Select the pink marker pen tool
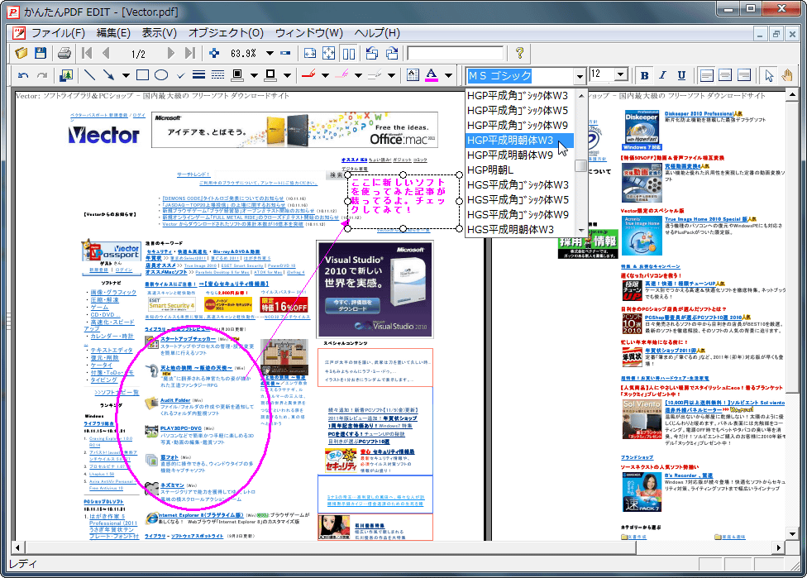 point(341,75)
